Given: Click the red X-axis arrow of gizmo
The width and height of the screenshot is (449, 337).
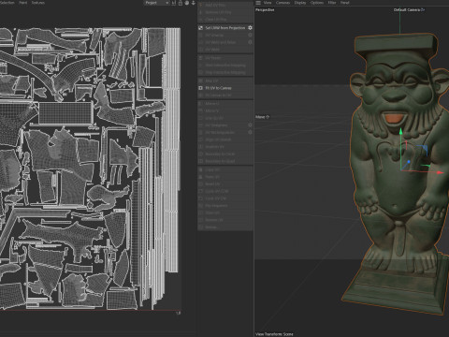Looking at the screenshot, I should [x=441, y=172].
